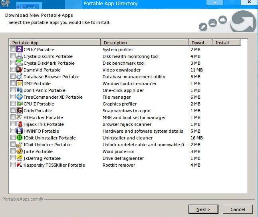
Task: Tick the JkDefrag Portable checkbox
Action: tap(13, 158)
